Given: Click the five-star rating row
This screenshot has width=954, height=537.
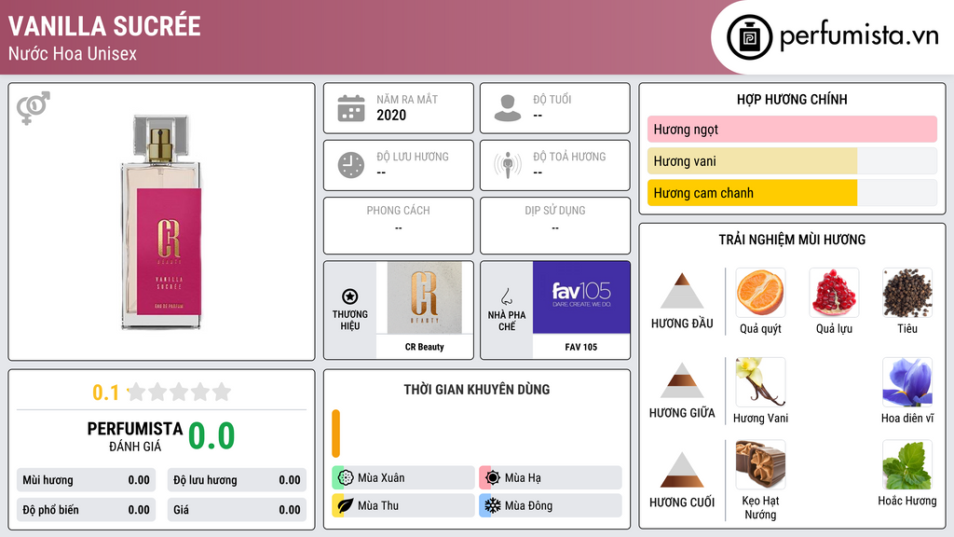Looking at the screenshot, I should coord(180,392).
